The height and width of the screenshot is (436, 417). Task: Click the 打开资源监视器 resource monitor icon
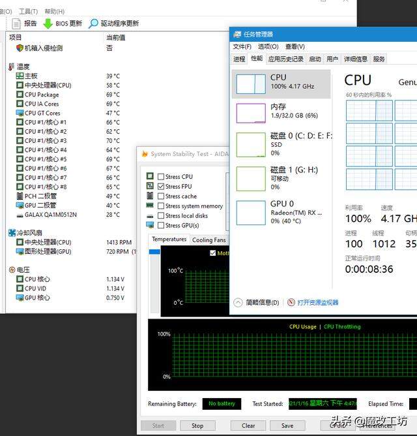coord(291,302)
